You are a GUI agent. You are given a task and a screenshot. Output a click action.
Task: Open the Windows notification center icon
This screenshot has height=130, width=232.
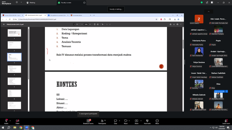tap(228, 127)
